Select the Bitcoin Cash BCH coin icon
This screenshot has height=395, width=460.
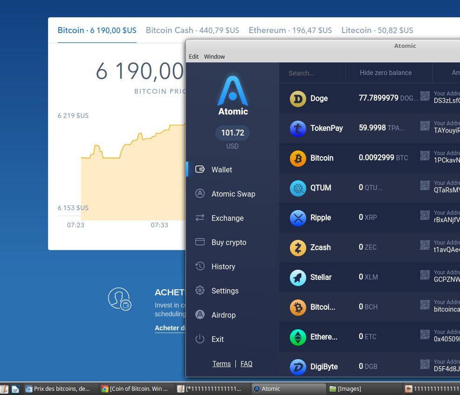tap(298, 307)
